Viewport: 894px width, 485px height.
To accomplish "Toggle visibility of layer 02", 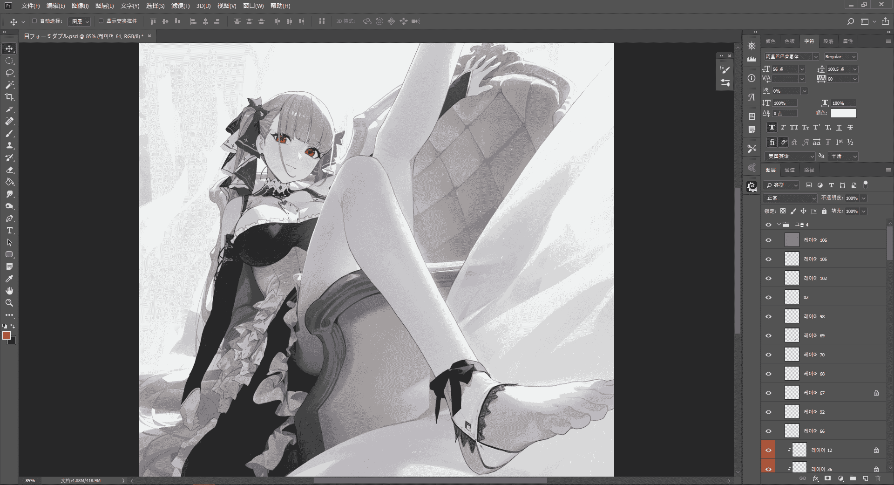I will pyautogui.click(x=768, y=298).
